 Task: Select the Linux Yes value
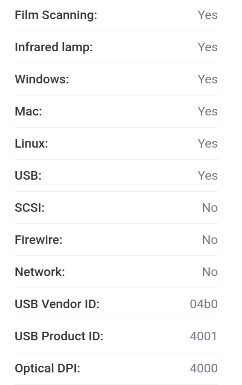(208, 144)
